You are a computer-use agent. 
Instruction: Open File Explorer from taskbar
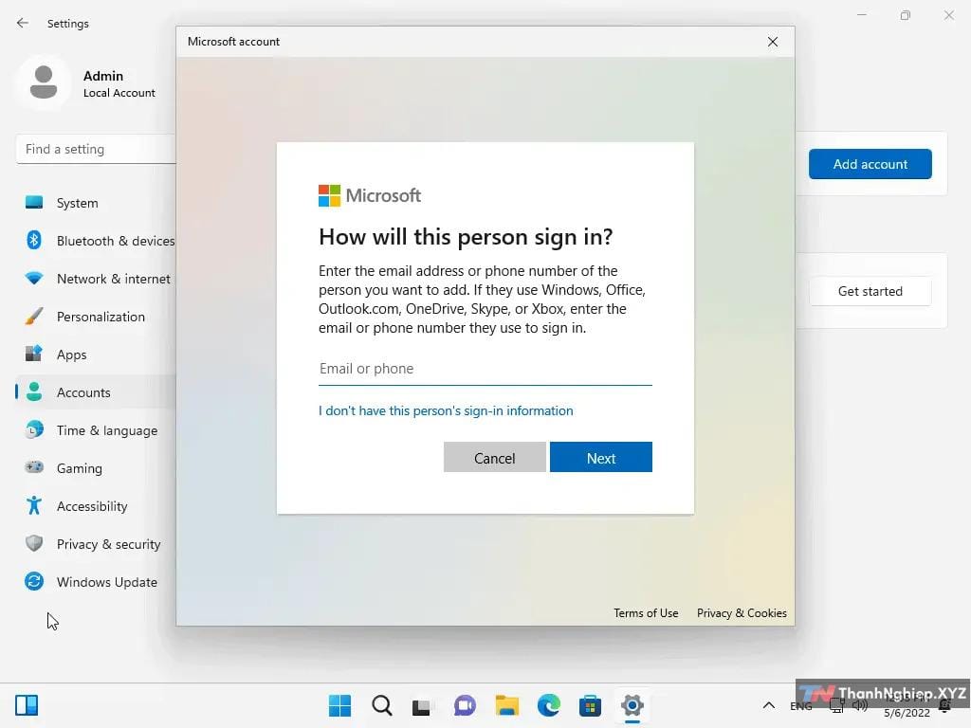(x=507, y=705)
